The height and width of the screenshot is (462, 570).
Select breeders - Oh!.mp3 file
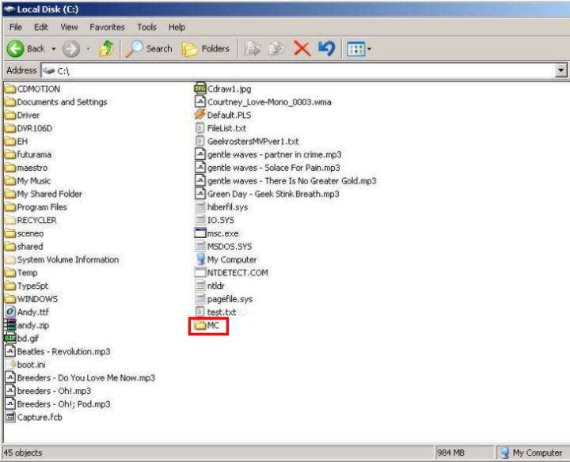pos(48,391)
